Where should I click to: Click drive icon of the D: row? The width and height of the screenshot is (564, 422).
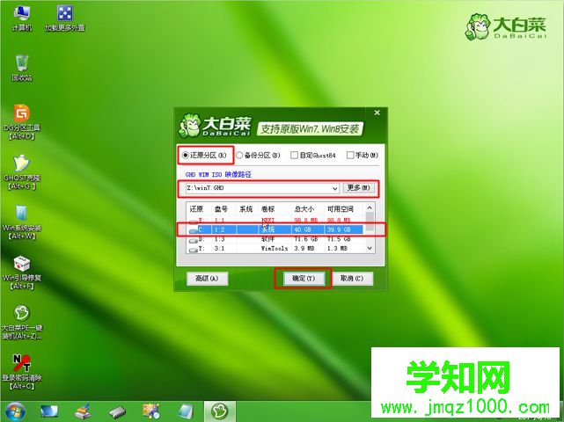(x=194, y=240)
